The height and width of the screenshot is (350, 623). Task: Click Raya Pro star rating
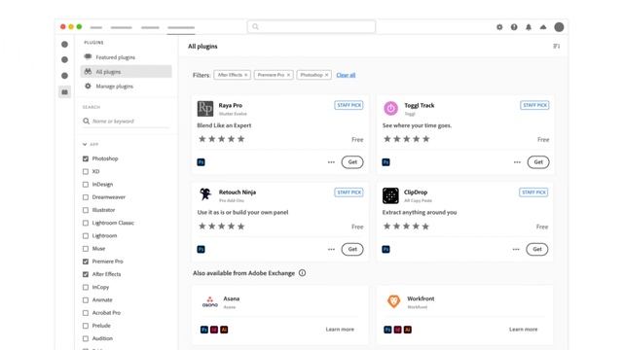click(221, 139)
